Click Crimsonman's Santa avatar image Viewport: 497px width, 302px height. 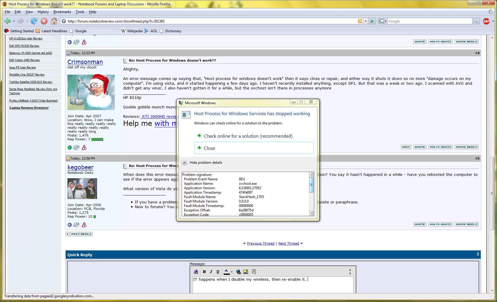click(91, 92)
